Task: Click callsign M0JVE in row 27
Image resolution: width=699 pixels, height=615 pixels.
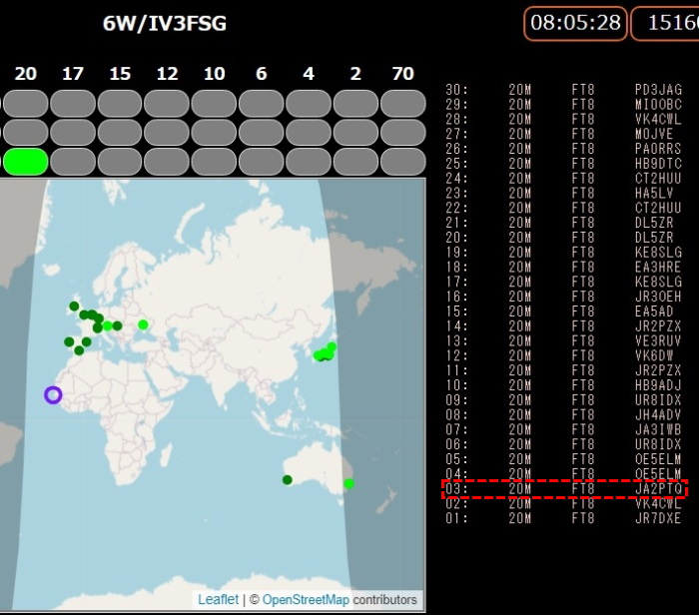Action: tap(654, 134)
